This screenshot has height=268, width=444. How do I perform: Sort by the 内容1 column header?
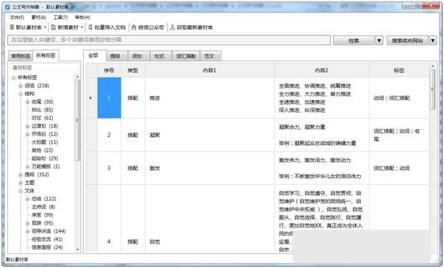tap(210, 71)
